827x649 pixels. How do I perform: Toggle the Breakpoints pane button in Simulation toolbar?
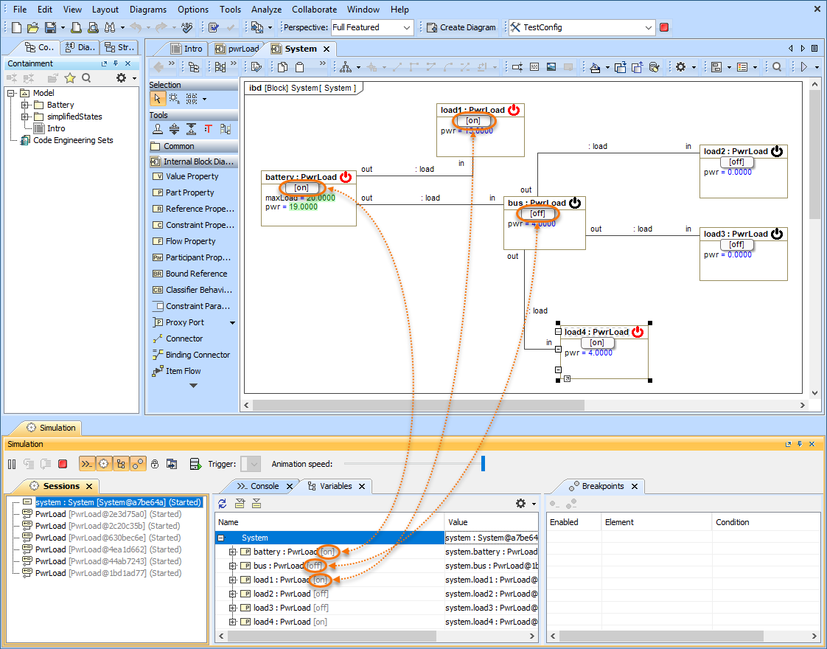pos(138,464)
